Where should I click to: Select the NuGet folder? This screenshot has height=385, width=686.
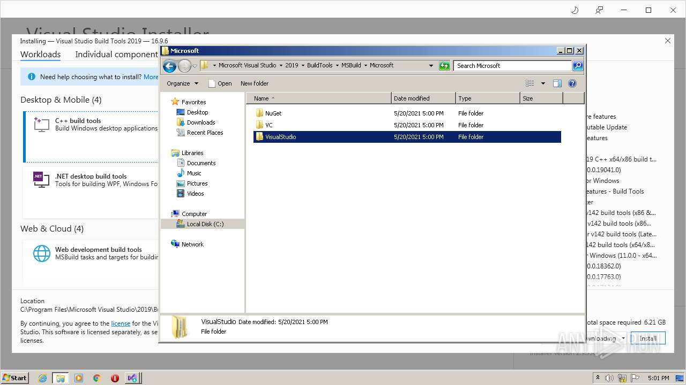coord(273,113)
